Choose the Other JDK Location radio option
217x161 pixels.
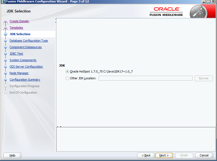tap(67, 78)
